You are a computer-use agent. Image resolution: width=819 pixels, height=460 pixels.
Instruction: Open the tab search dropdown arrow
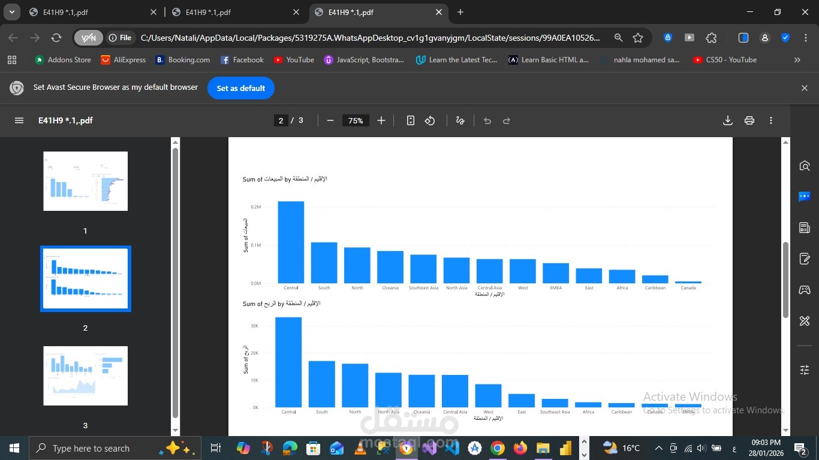[11, 12]
